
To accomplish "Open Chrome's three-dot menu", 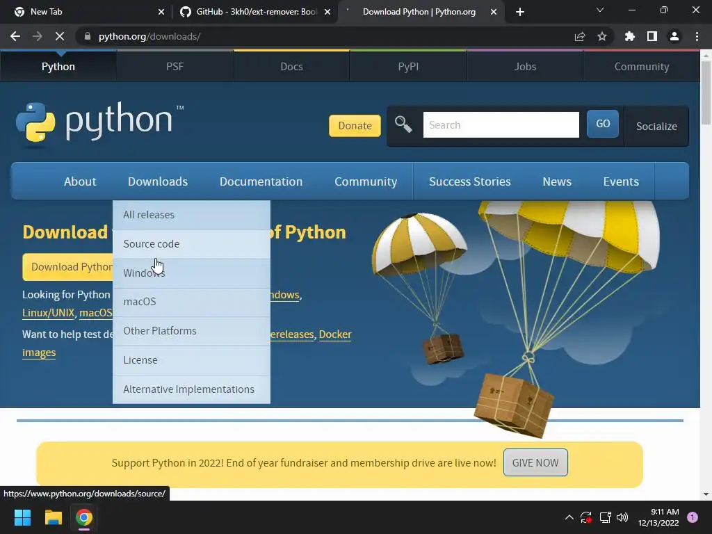I will point(697,36).
